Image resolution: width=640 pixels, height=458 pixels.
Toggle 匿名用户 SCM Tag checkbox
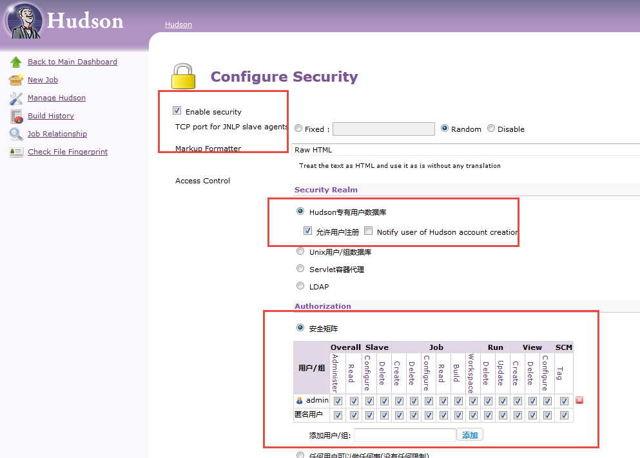564,415
